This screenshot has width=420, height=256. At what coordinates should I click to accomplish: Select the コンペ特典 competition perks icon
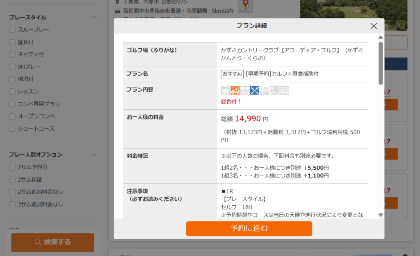point(284,90)
